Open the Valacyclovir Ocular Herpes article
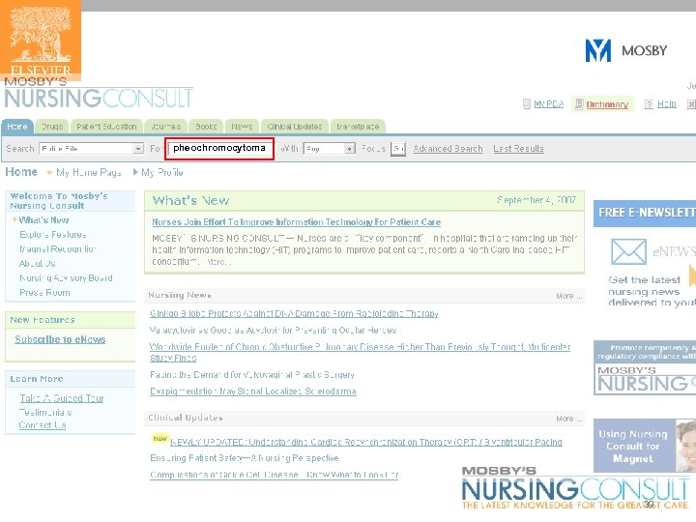696x522 pixels. coord(273,331)
